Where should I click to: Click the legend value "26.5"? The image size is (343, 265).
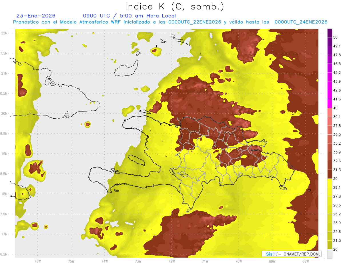(x=337, y=205)
